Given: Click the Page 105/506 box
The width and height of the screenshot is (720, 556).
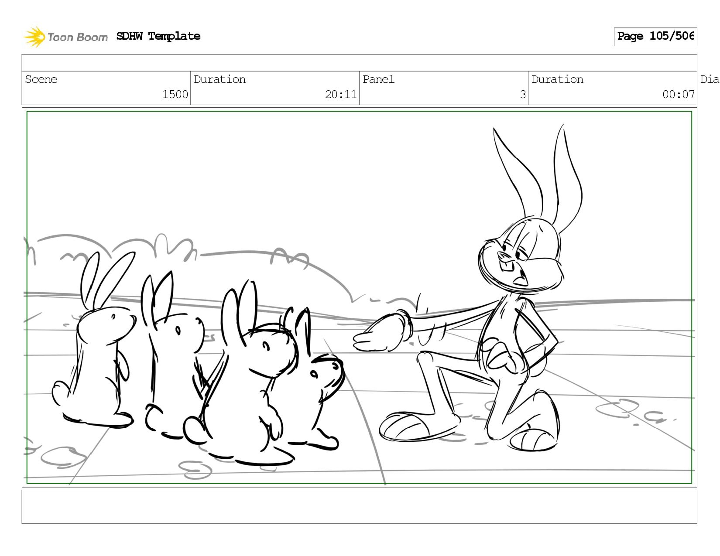Looking at the screenshot, I should (655, 37).
